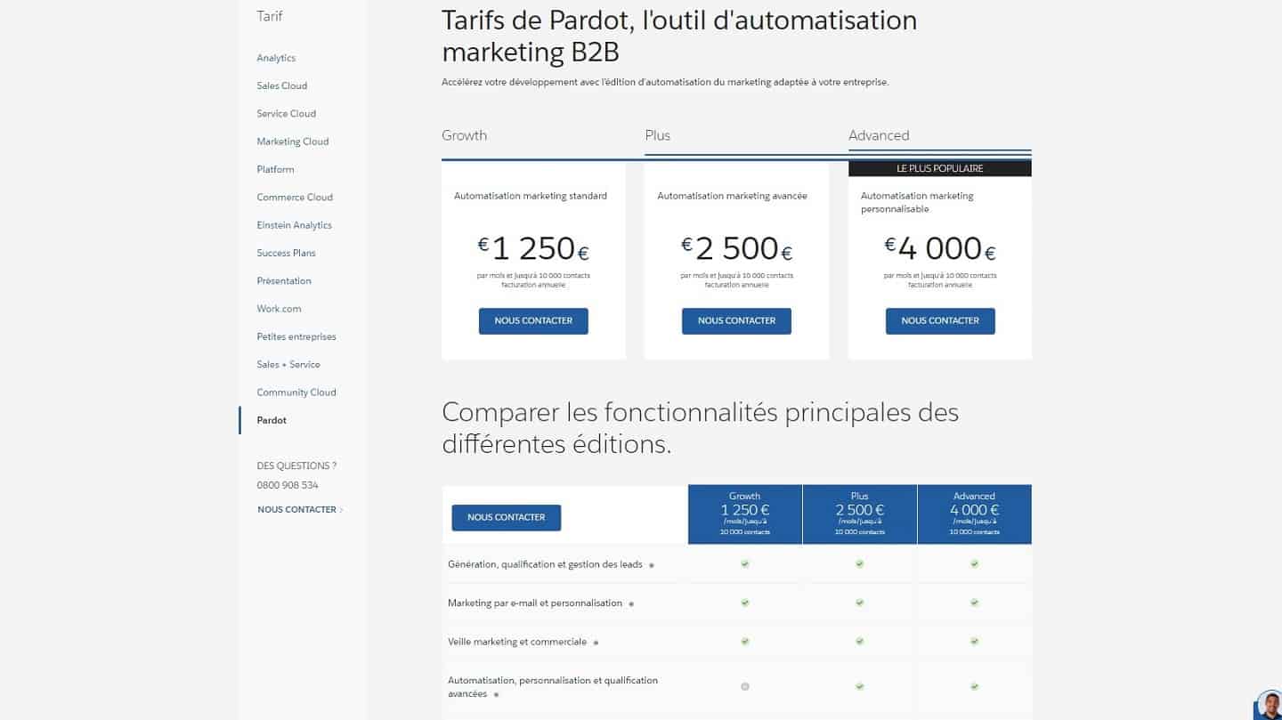Open Présentation in sidebar
Viewport: 1282px width, 720px height.
click(x=284, y=281)
